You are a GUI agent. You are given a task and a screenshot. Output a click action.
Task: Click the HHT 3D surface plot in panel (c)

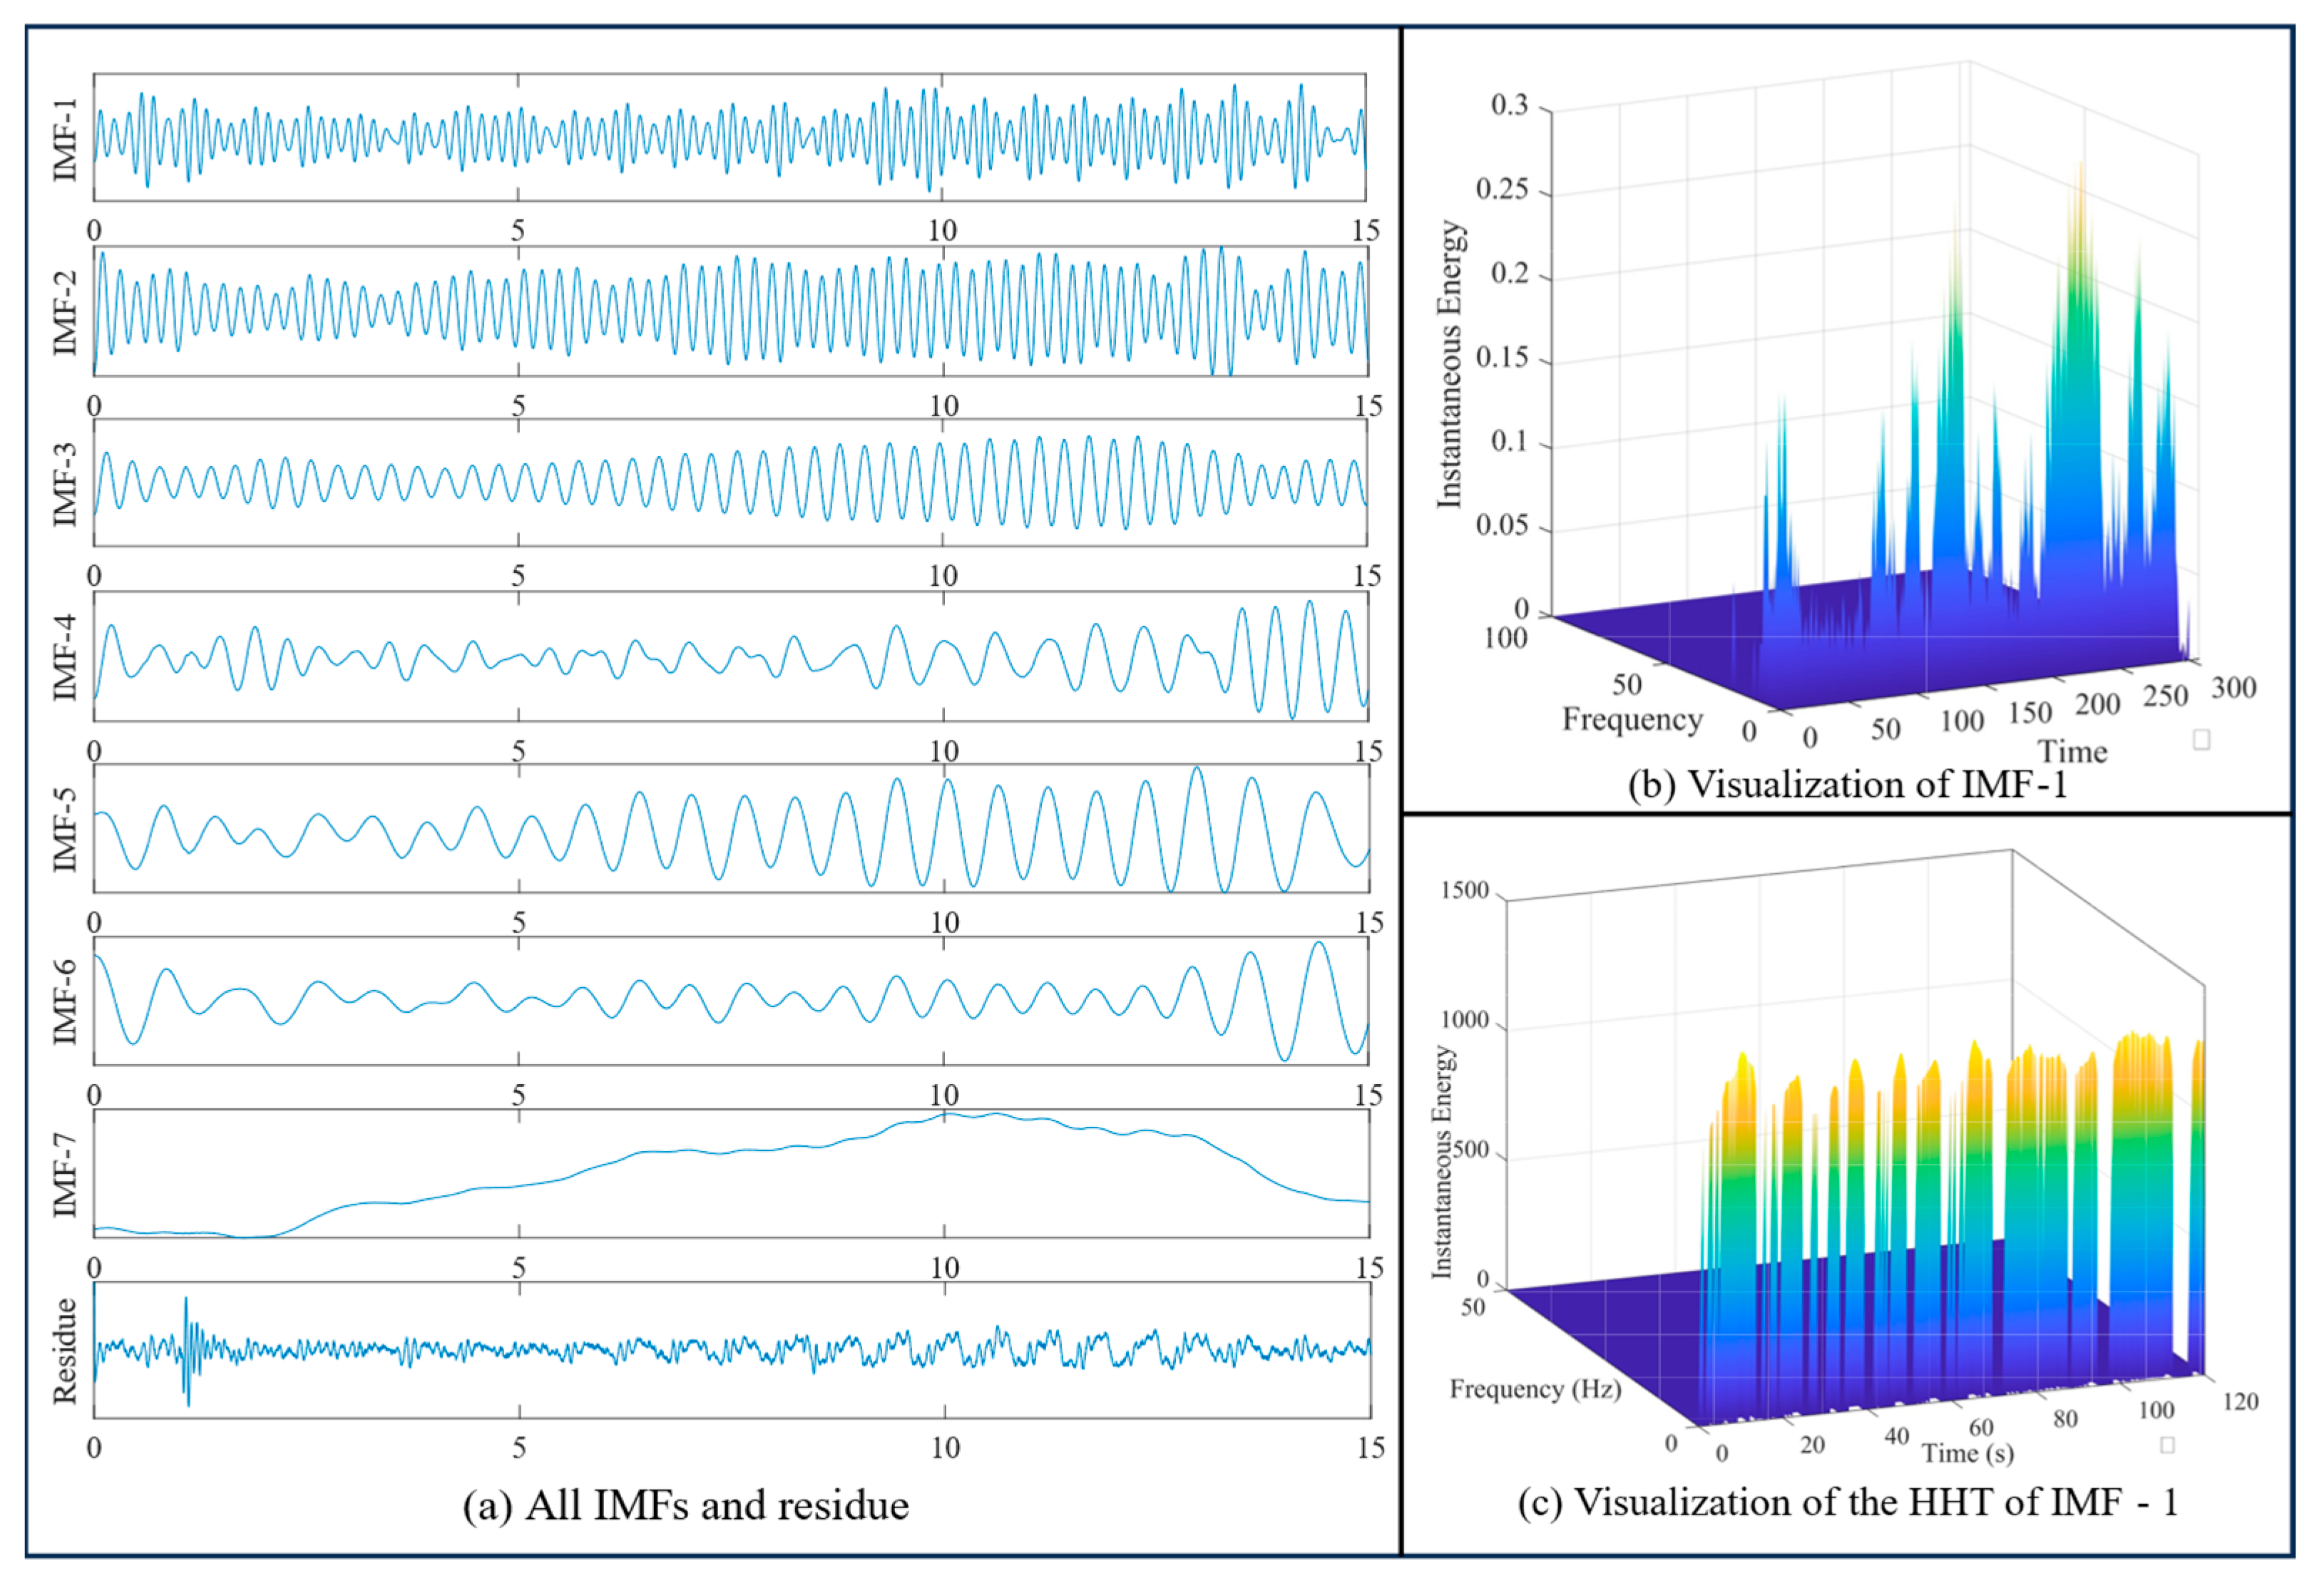point(1855,1139)
